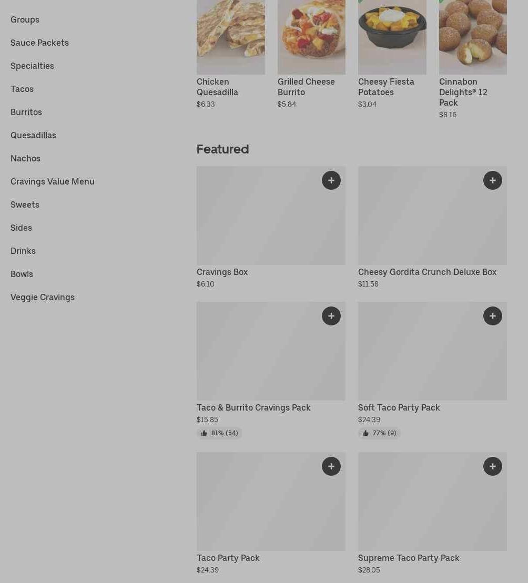Select the Taco Party Pack name link
This screenshot has height=583, width=528.
228,558
